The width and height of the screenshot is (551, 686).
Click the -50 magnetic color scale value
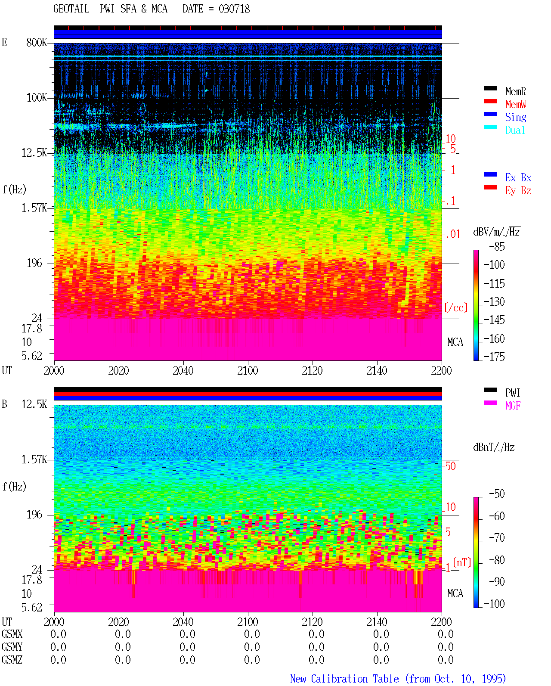point(497,494)
